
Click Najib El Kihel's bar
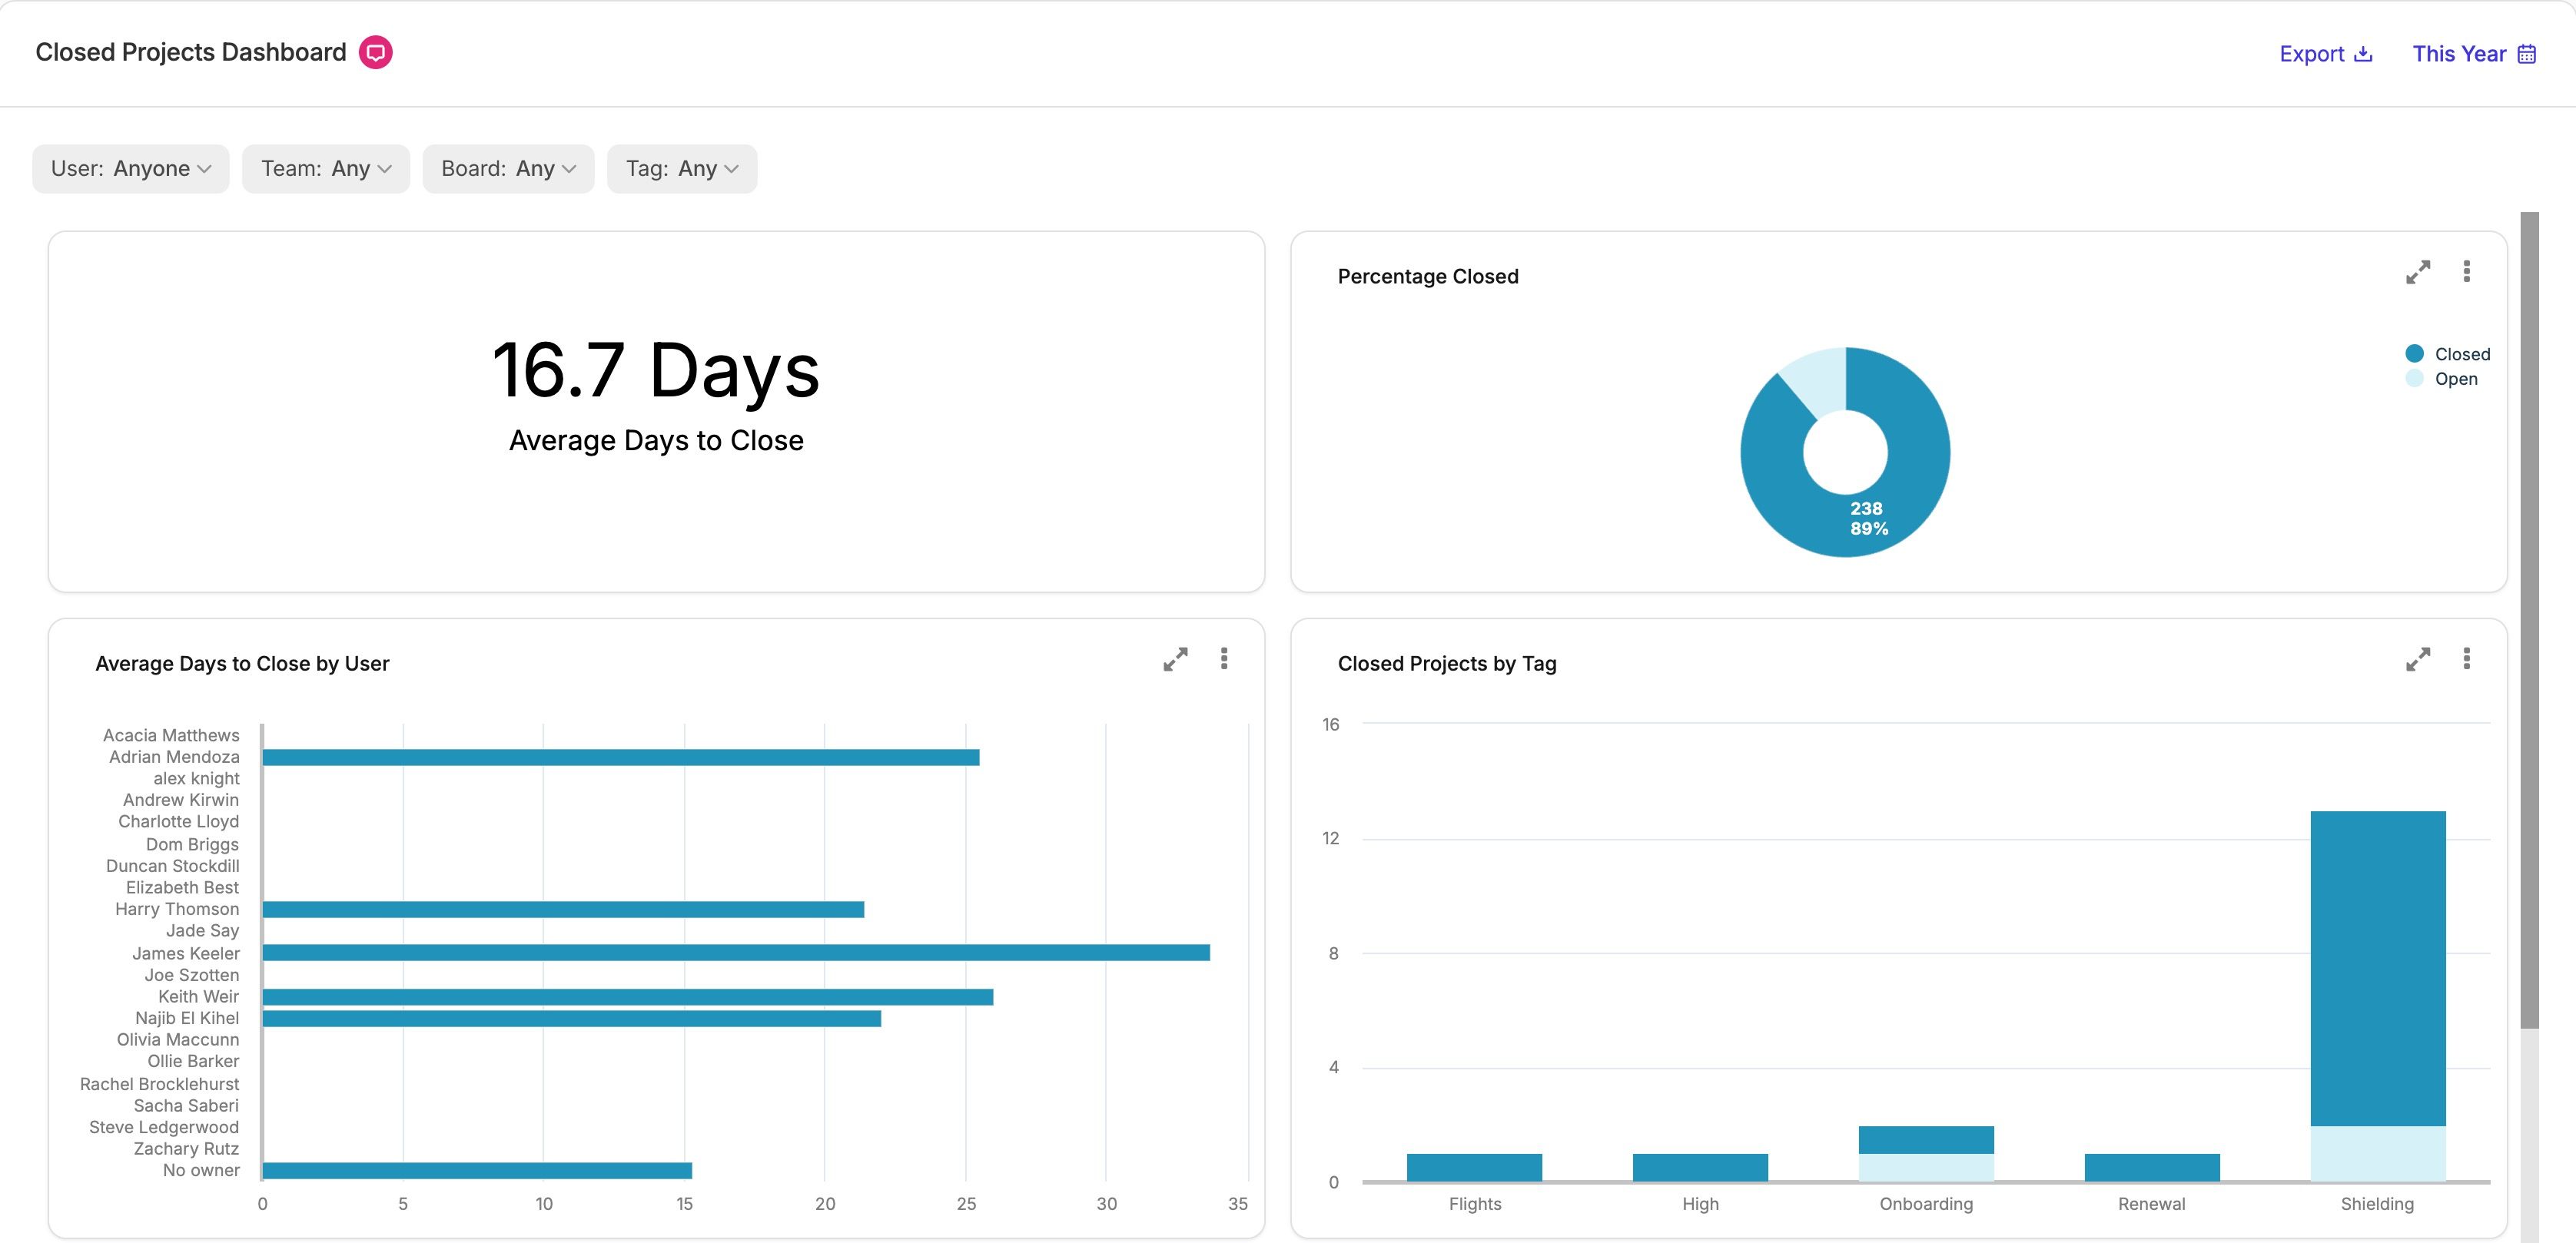coord(572,1019)
